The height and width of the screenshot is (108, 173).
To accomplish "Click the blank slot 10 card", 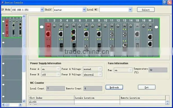I will click(105, 40).
